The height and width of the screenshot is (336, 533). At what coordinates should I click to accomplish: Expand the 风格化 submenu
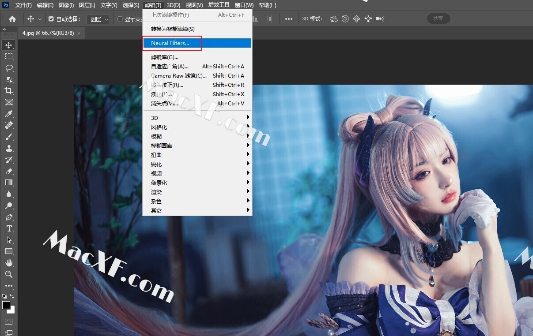point(197,127)
